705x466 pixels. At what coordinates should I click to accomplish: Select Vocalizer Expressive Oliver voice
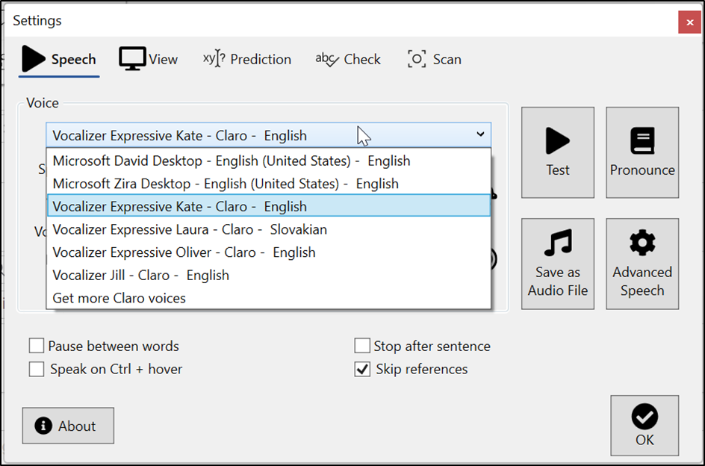(184, 252)
